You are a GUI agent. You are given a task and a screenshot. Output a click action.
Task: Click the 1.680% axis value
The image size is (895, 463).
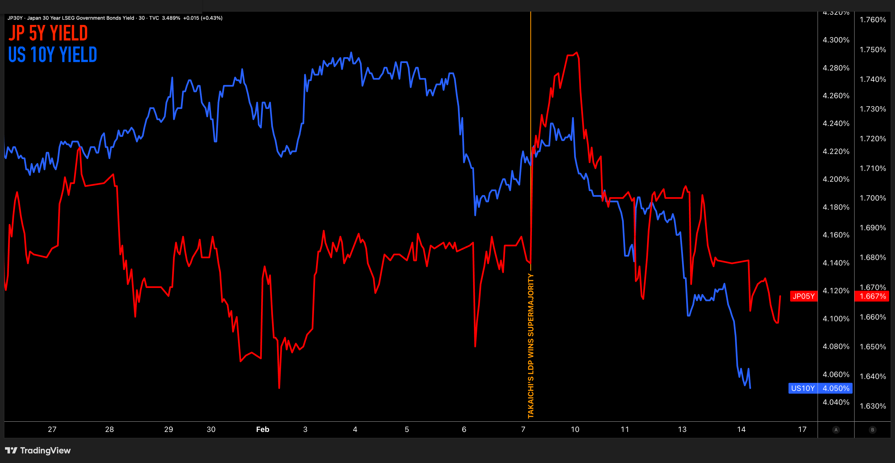click(x=873, y=257)
